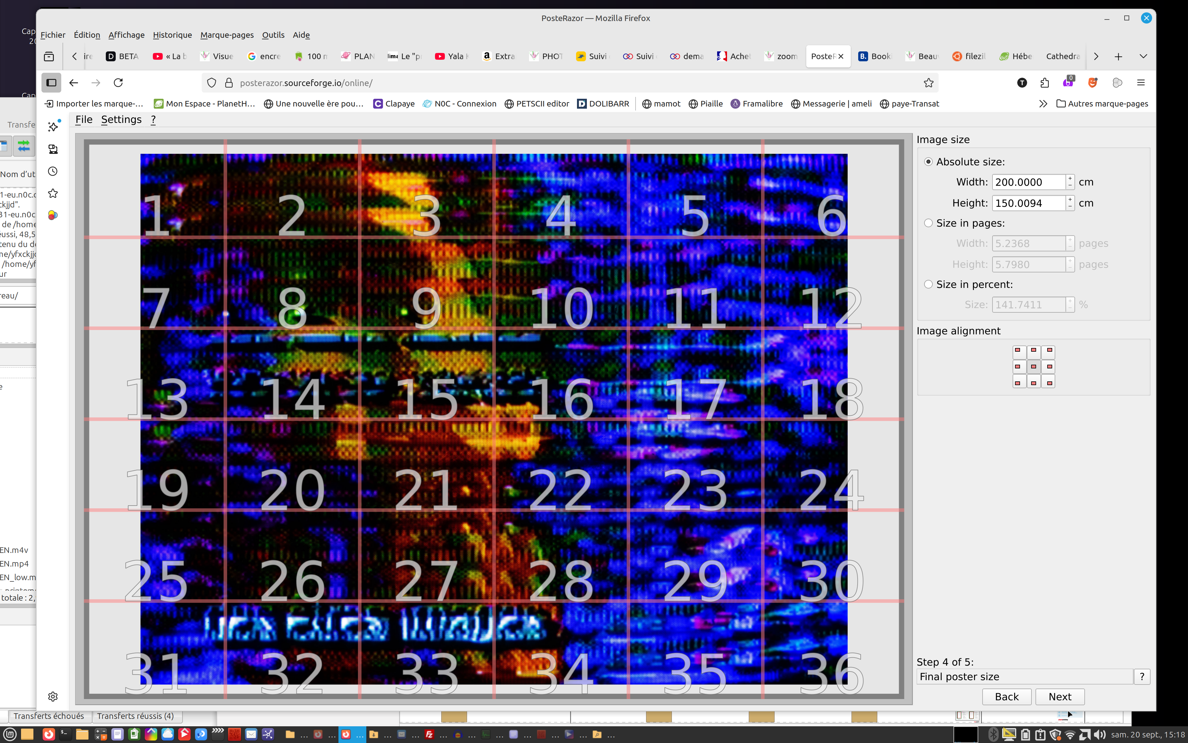Select the Absolute size radio button
The image size is (1188, 743).
pyautogui.click(x=928, y=162)
